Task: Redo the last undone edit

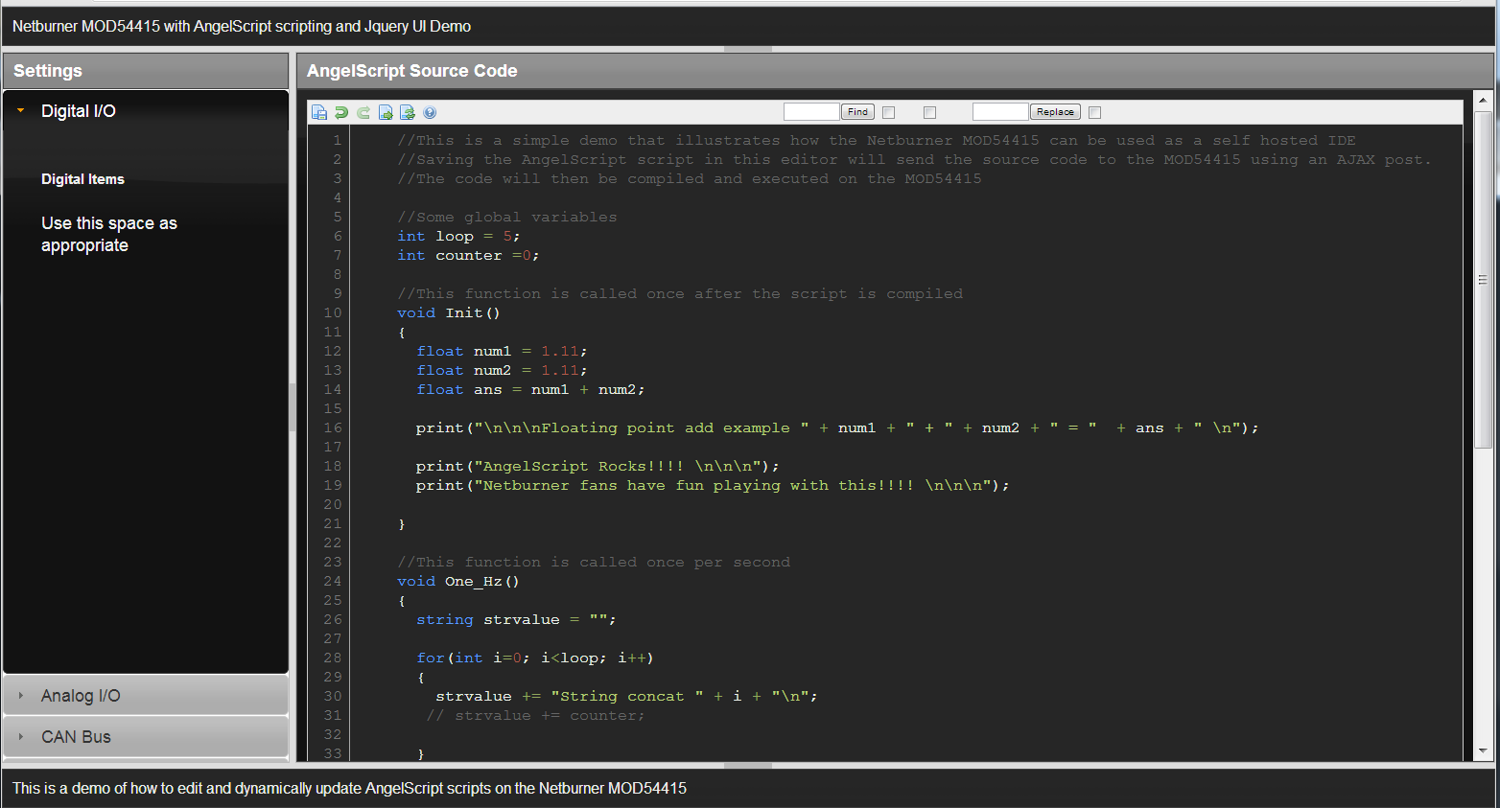Action: [x=363, y=112]
